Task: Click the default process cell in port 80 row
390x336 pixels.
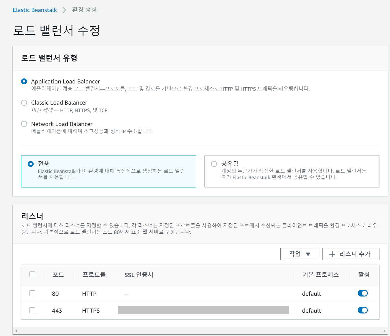Action: point(311,294)
